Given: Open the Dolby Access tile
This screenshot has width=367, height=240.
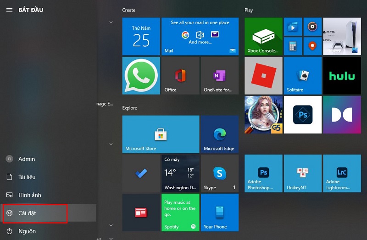Looking at the screenshot, I should click(x=342, y=115).
